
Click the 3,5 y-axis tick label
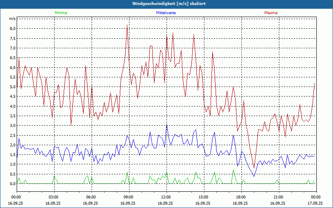point(13,116)
